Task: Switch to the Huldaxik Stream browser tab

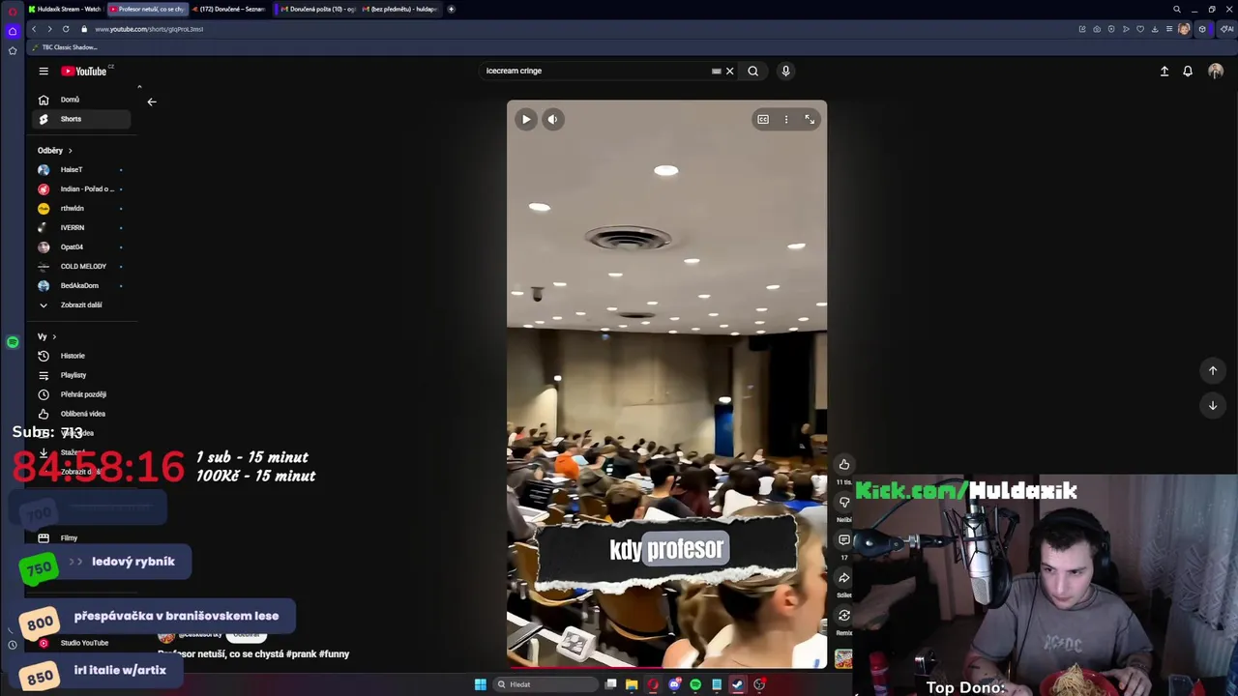Action: tap(65, 9)
